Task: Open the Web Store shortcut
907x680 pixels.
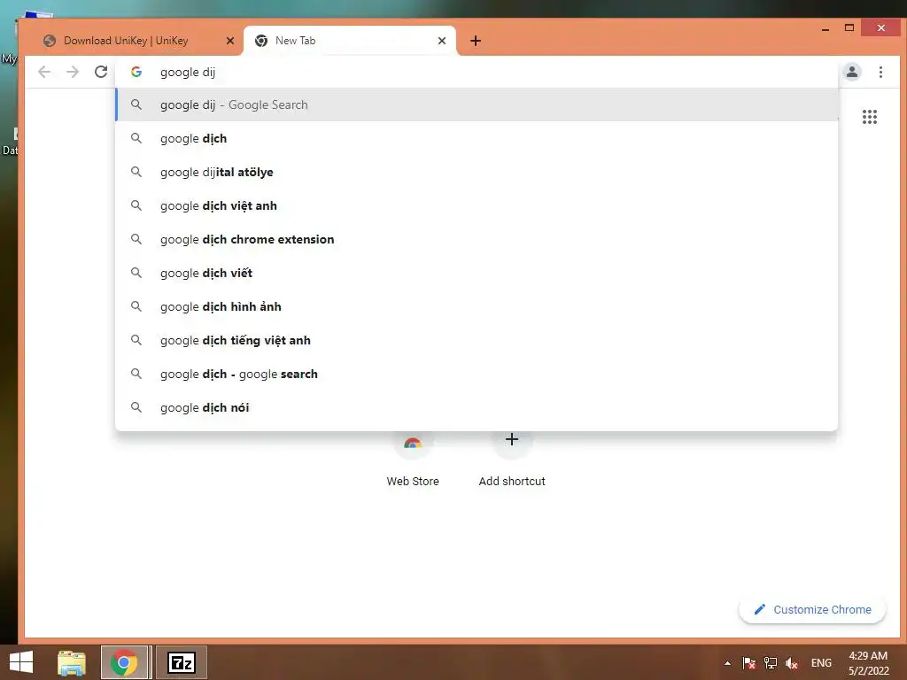Action: point(413,460)
